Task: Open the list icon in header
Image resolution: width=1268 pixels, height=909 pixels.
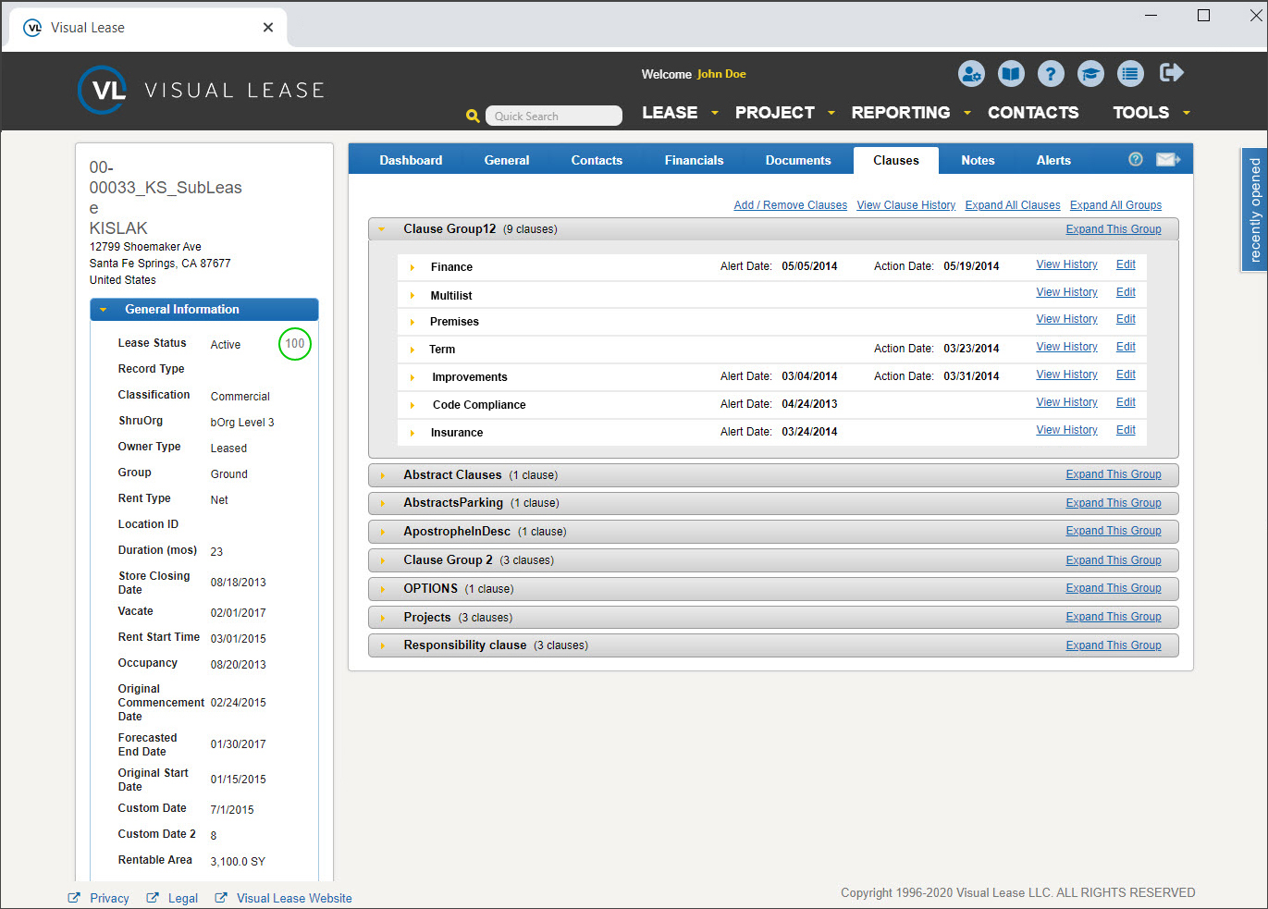Action: tap(1130, 74)
